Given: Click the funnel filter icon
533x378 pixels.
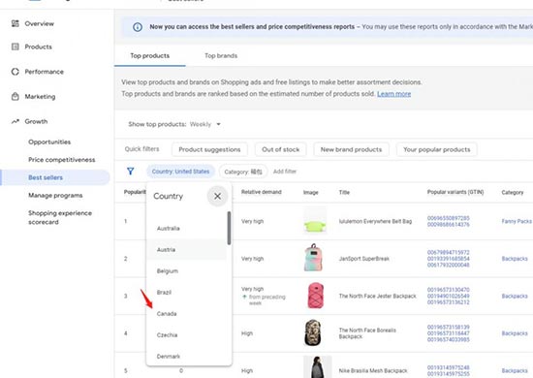Looking at the screenshot, I should click(131, 172).
